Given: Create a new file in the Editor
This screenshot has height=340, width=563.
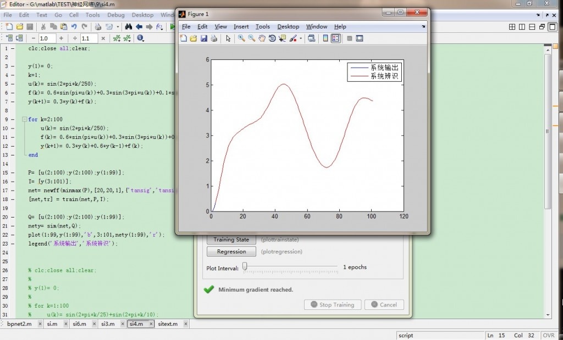Looking at the screenshot, I should [9, 26].
